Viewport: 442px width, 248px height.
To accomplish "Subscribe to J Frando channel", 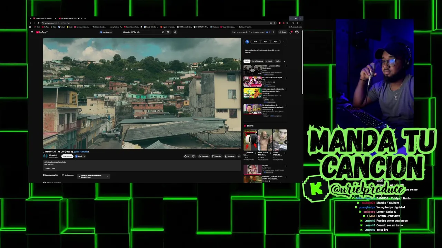I will (67, 156).
